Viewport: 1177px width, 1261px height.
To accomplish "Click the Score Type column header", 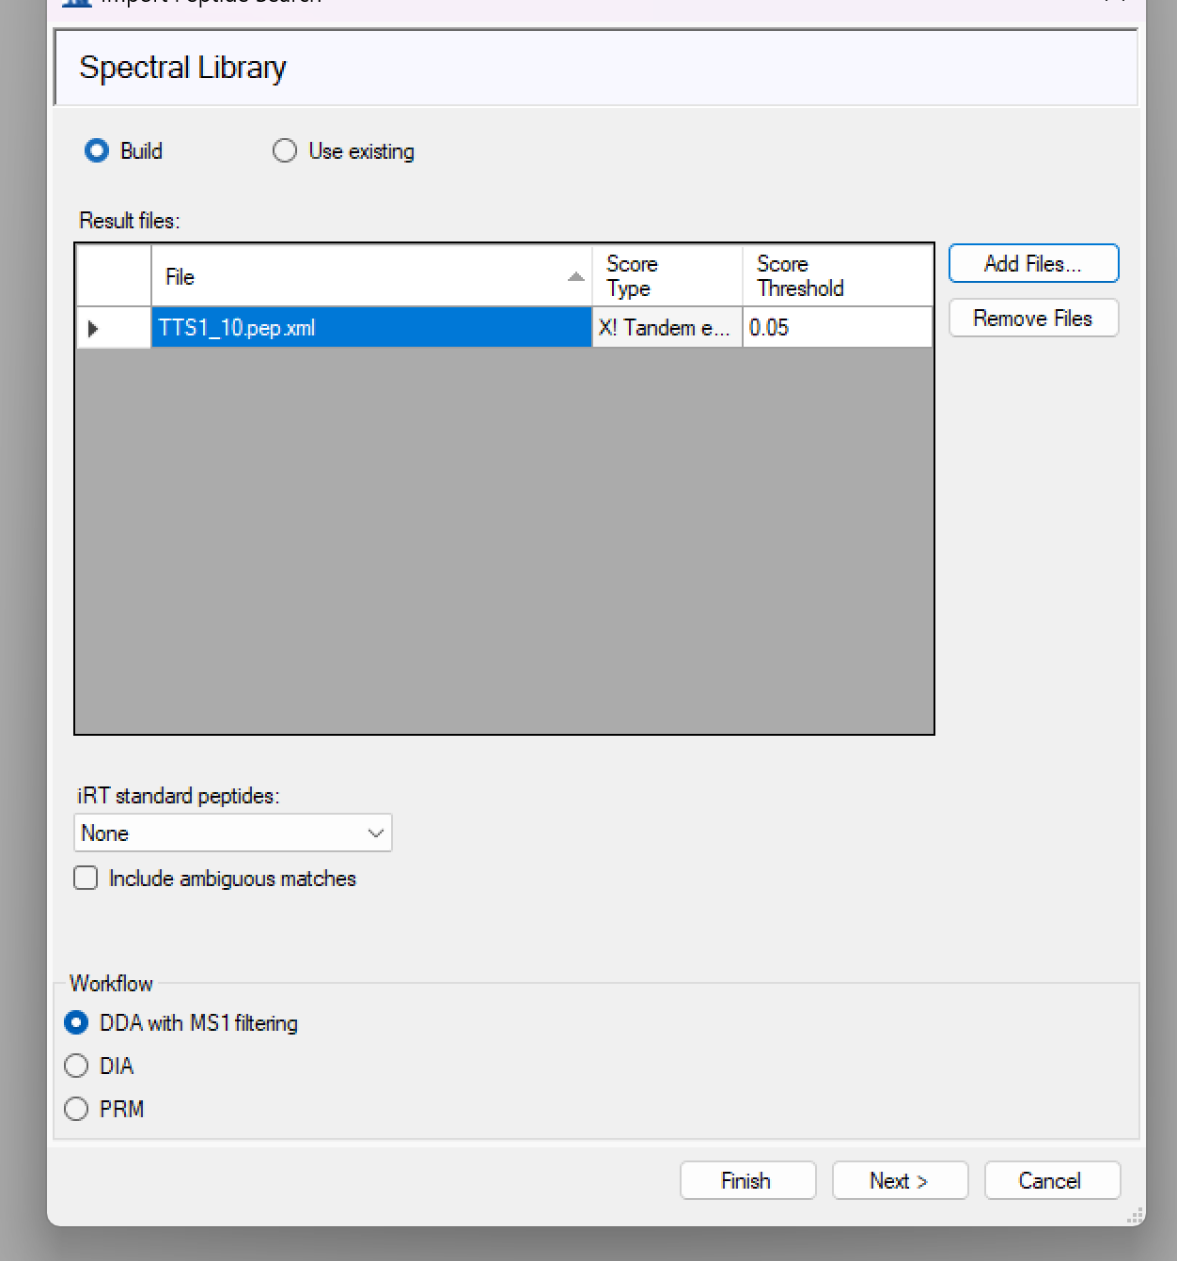I will tap(666, 276).
